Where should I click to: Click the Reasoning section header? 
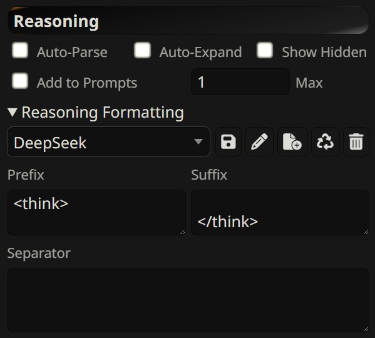click(x=188, y=21)
